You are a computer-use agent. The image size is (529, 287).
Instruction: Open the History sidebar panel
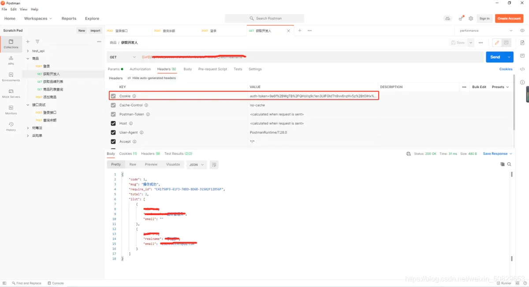click(x=11, y=126)
